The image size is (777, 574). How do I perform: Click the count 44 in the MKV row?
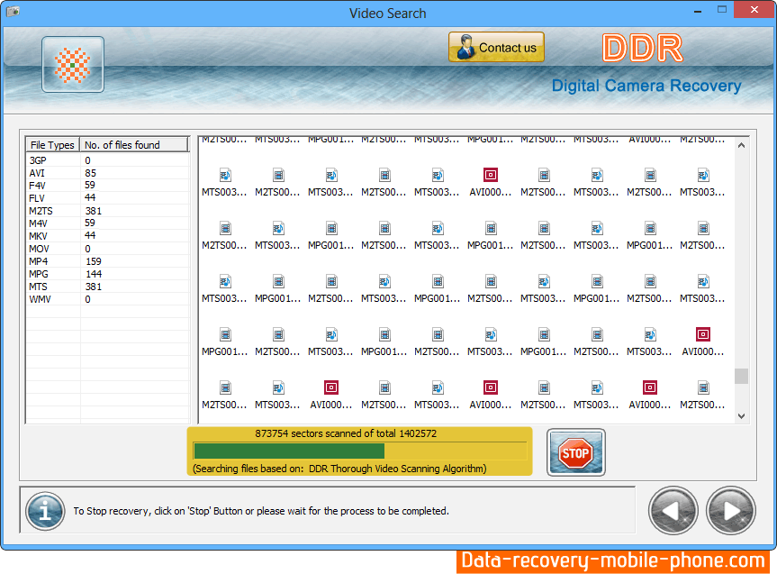pos(90,235)
